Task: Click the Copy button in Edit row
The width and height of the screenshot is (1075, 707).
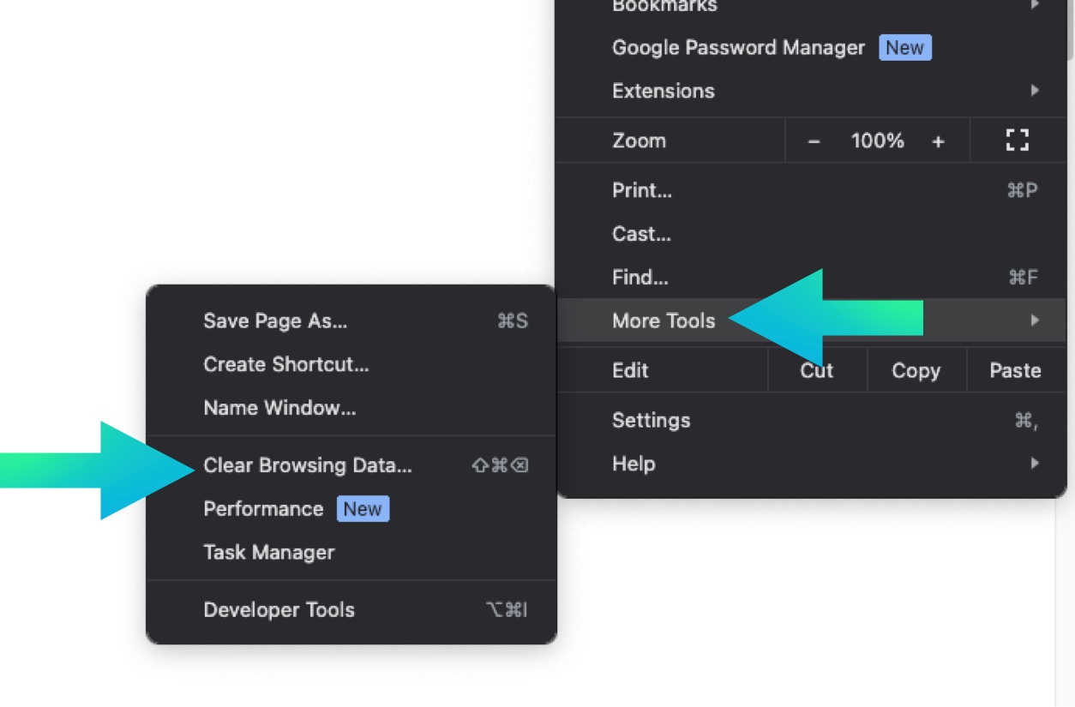Action: (x=916, y=371)
